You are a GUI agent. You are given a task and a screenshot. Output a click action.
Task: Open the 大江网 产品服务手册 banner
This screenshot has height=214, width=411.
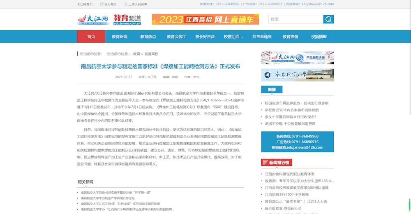[x=297, y=58]
